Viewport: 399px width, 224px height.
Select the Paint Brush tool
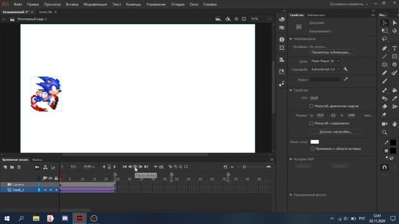tap(395, 73)
